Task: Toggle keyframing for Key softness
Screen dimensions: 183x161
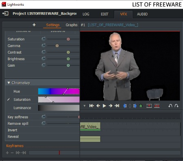Action: point(44,117)
